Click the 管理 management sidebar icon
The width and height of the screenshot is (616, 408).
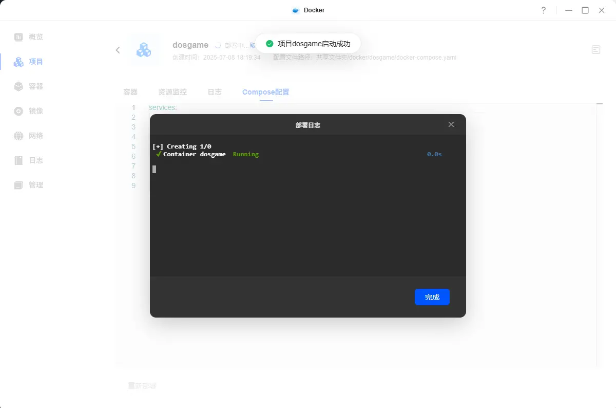pos(19,185)
